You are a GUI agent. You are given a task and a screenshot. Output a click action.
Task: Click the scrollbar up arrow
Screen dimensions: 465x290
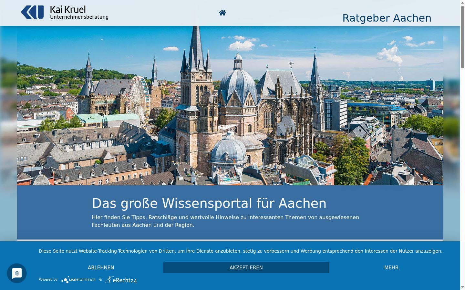(462, 3)
